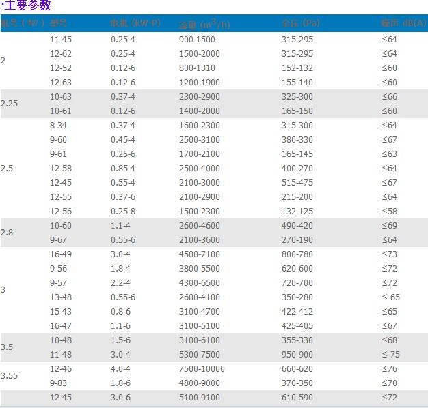428x408 pixels.
Task: Click motor value 0.25-8
Action: point(123,211)
